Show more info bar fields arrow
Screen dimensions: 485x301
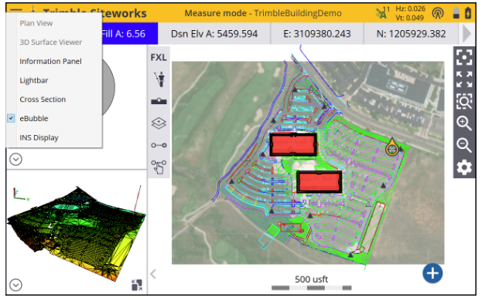point(466,34)
